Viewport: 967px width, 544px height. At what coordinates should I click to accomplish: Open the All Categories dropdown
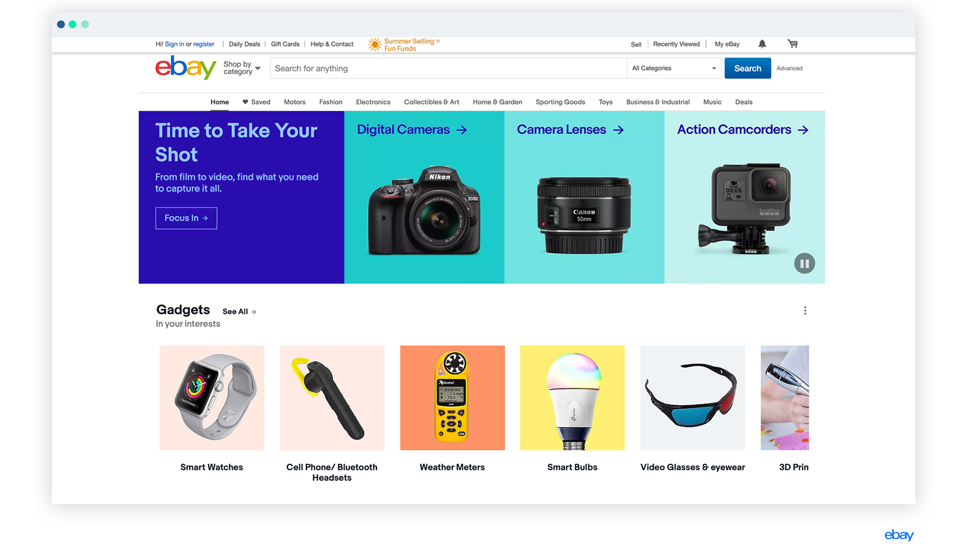coord(674,68)
